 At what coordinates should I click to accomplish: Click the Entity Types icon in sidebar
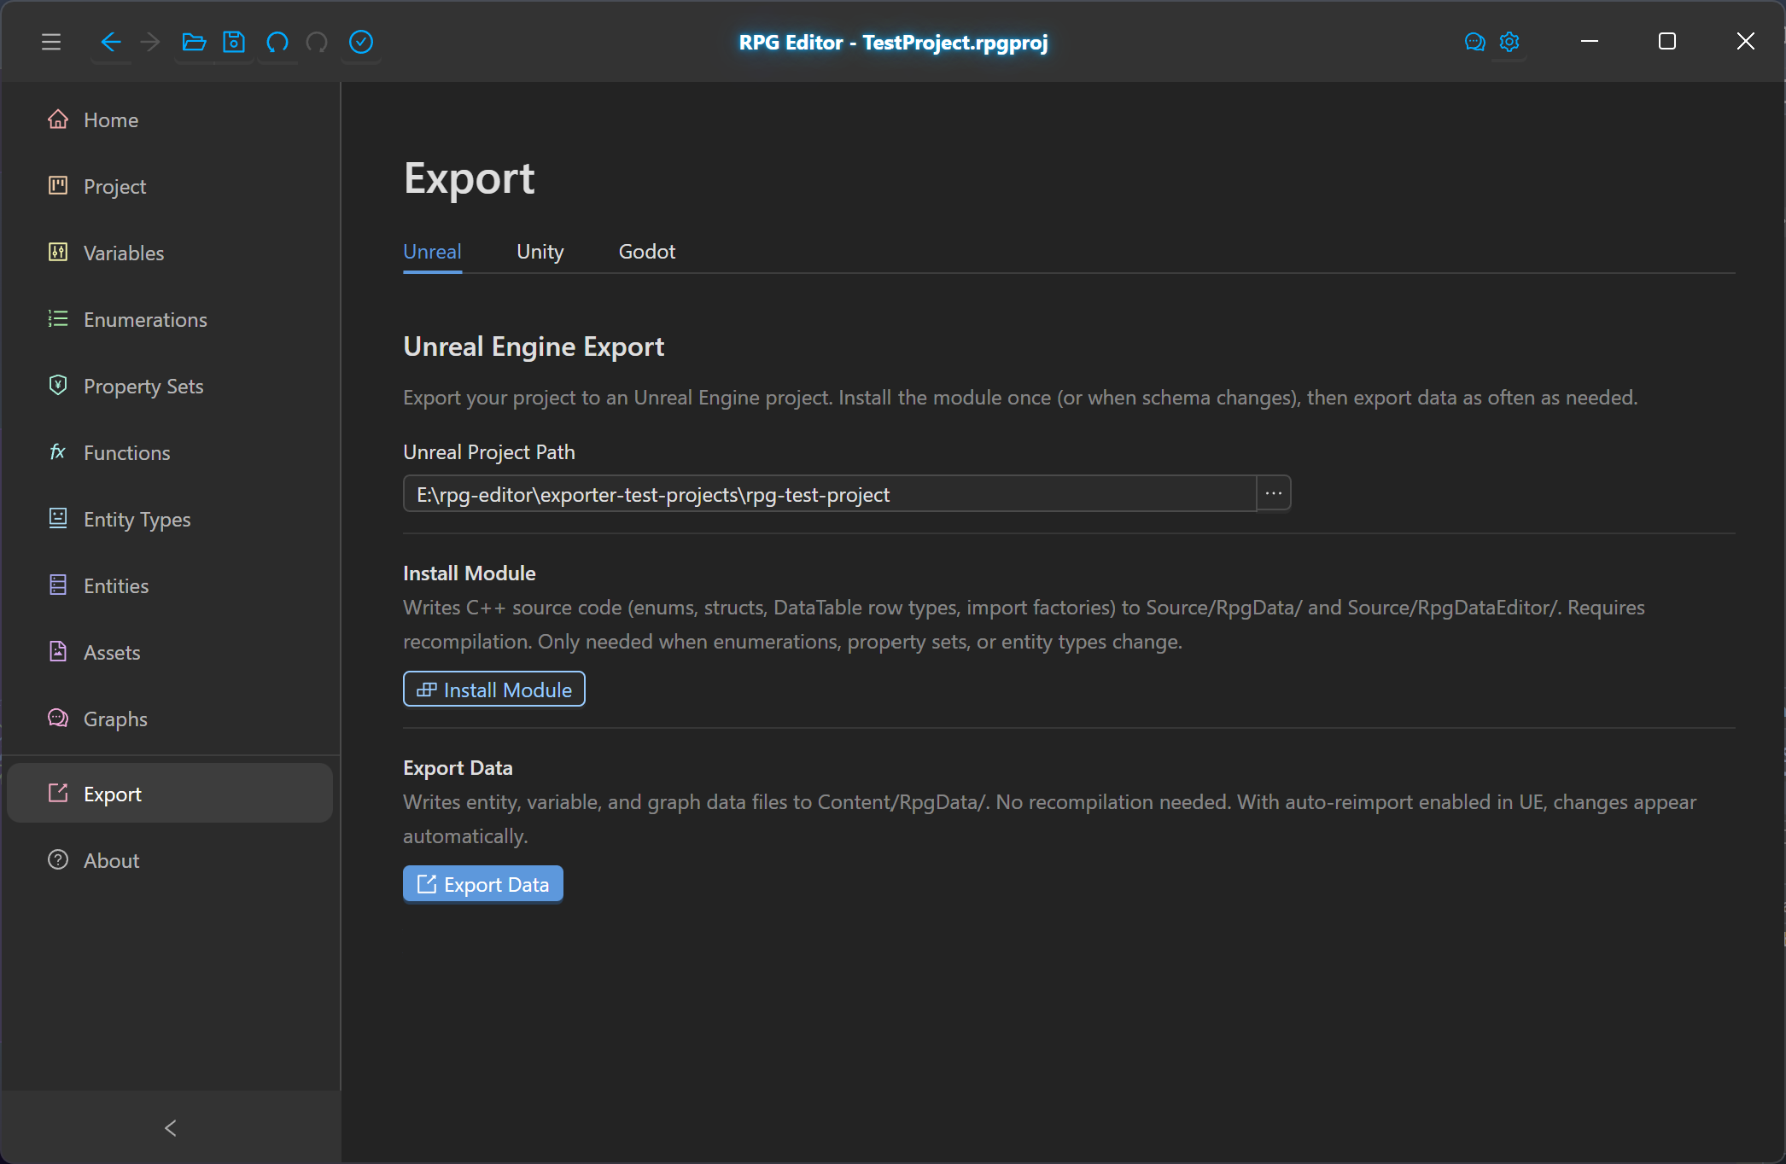(58, 519)
